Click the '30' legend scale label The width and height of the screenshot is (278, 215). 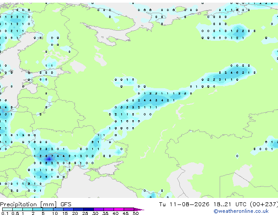click(x=95, y=213)
